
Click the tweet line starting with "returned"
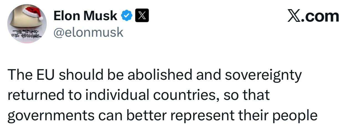[138, 95]
